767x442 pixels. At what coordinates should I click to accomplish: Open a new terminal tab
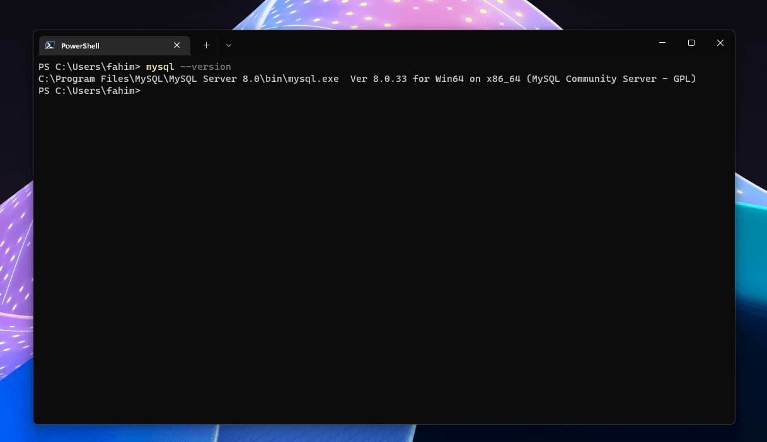coord(206,45)
